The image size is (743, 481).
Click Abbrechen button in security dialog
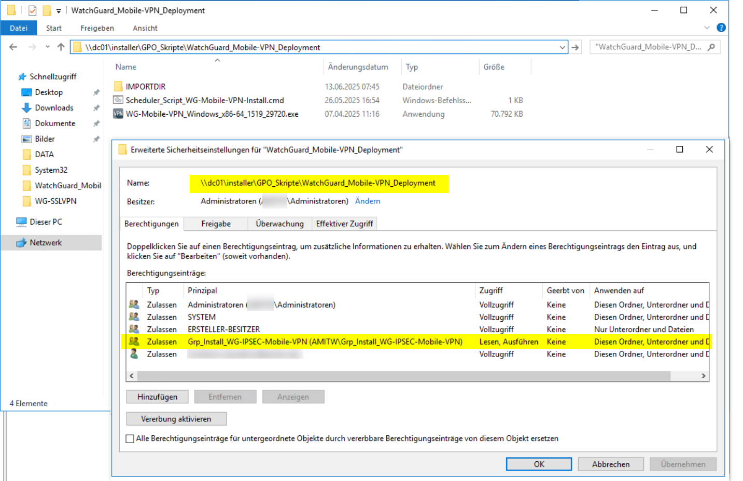tap(611, 464)
